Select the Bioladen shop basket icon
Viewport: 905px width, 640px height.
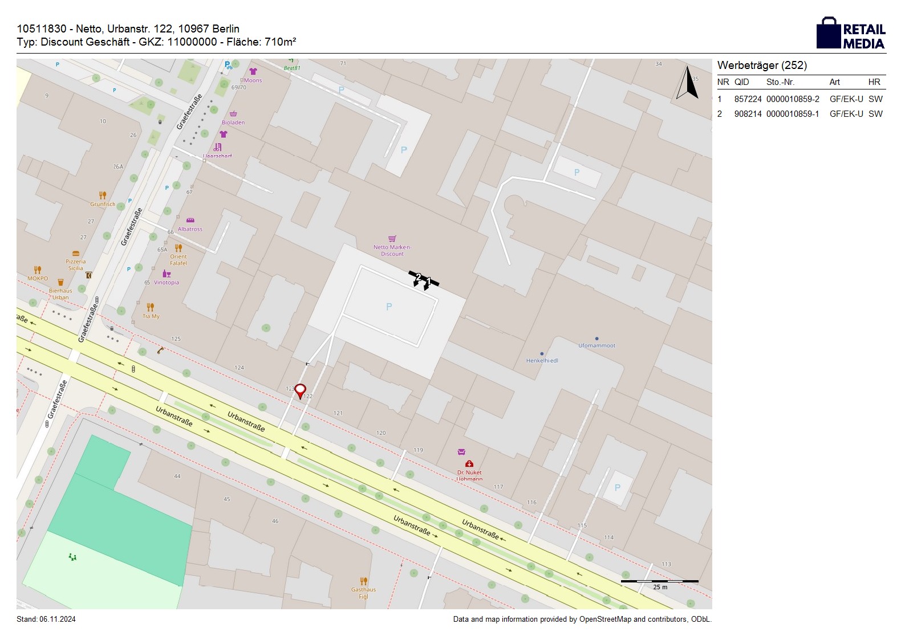tap(233, 114)
